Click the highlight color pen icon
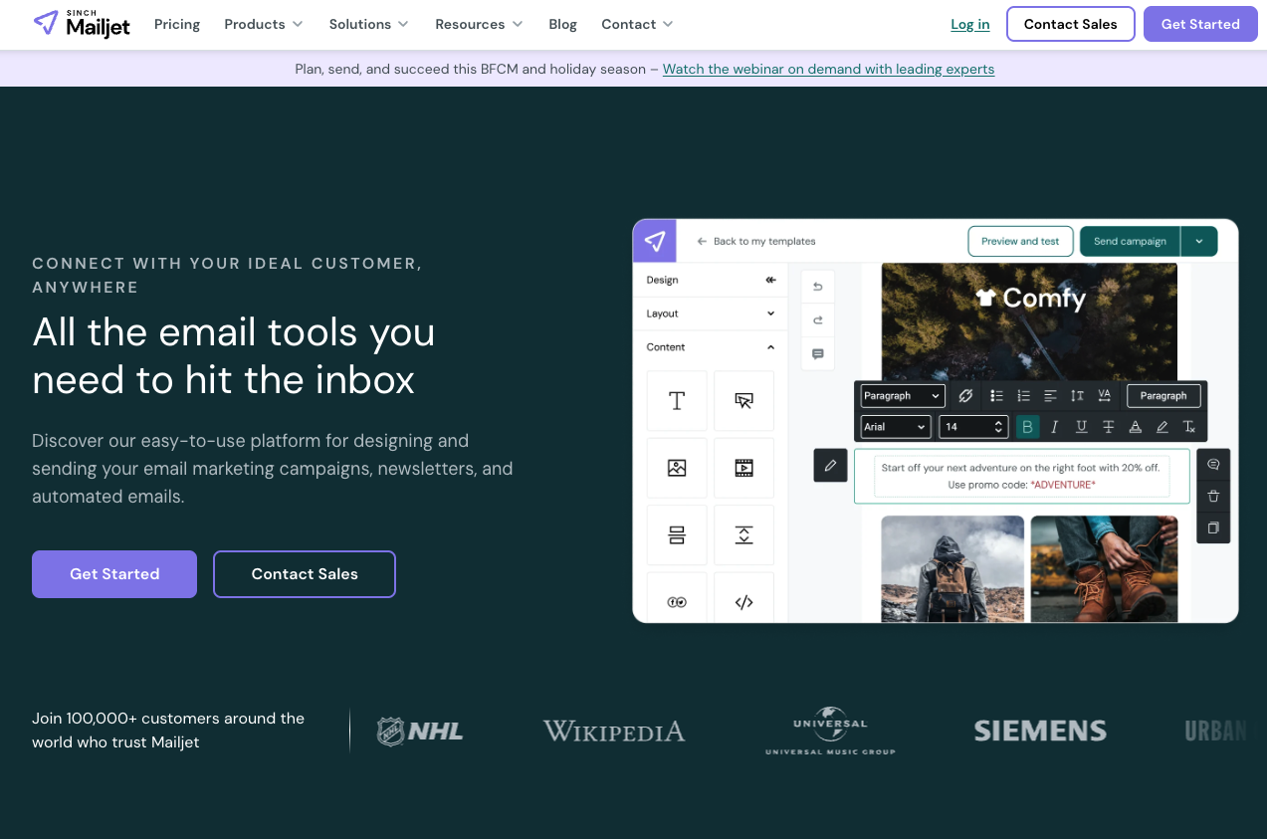This screenshot has height=839, width=1267. click(1162, 427)
